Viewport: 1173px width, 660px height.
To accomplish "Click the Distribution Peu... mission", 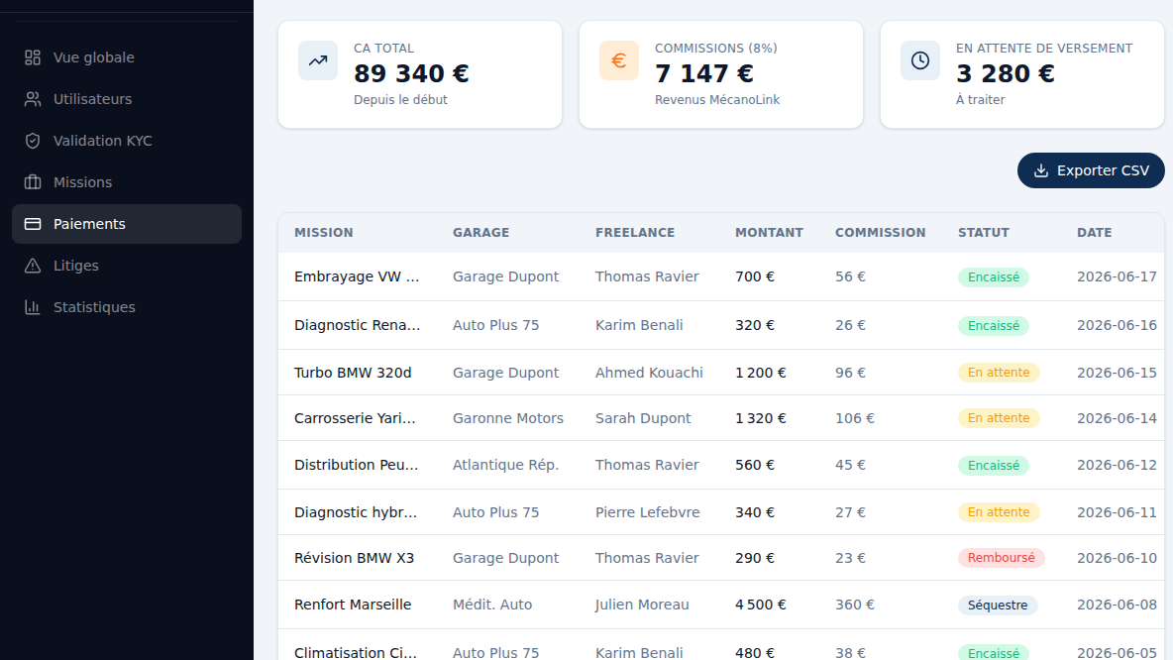I will [x=356, y=465].
